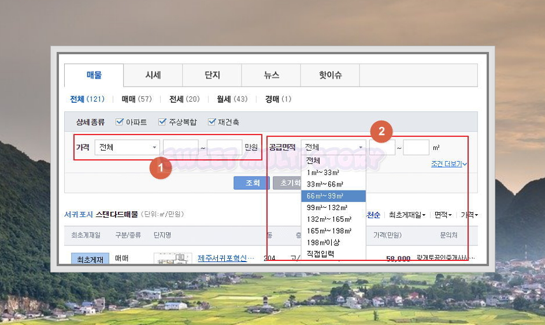Screen dimensions: 545x325
Task: Click the maximum area input field
Action: [416, 147]
